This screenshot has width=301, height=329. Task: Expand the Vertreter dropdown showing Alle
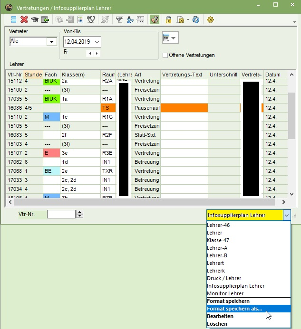tap(51, 42)
